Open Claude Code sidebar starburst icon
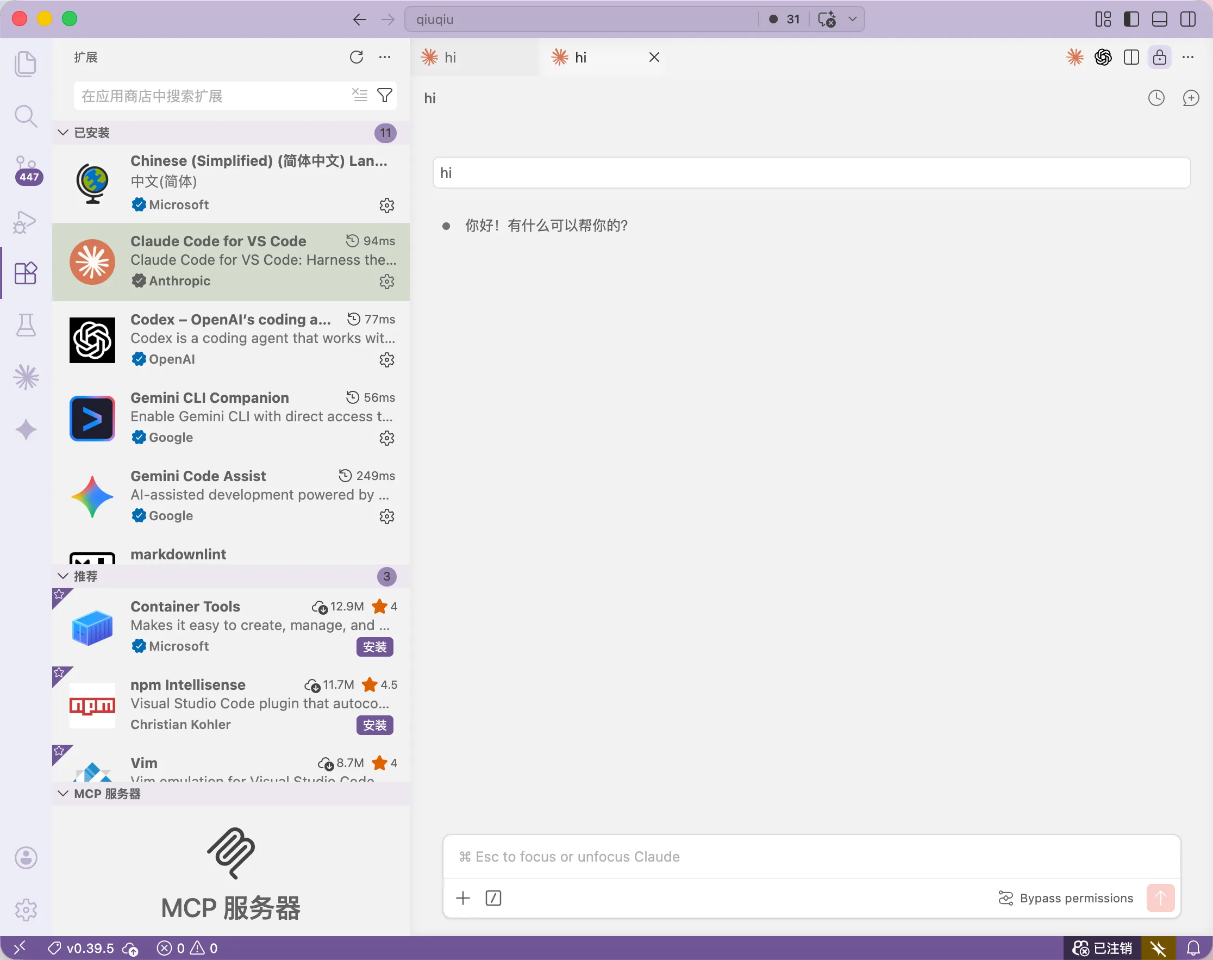The image size is (1213, 960). [26, 377]
